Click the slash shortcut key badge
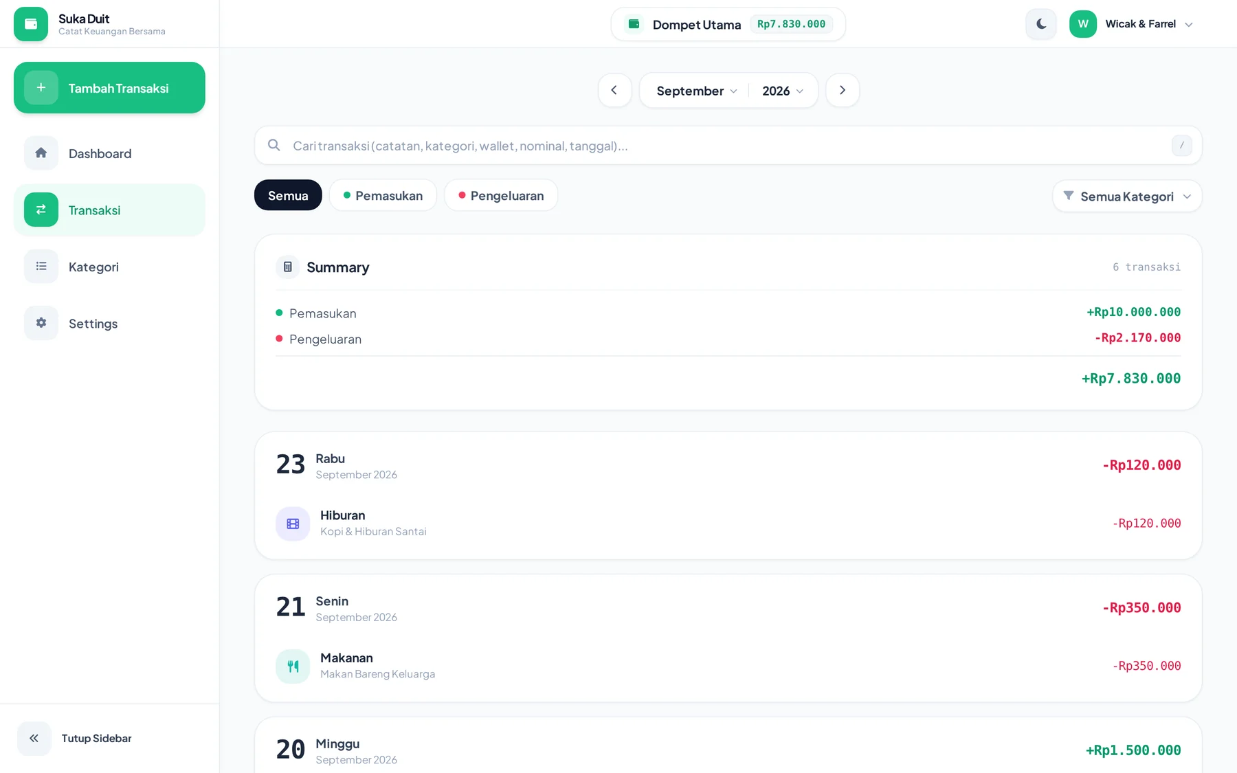This screenshot has width=1237, height=773. coord(1181,145)
